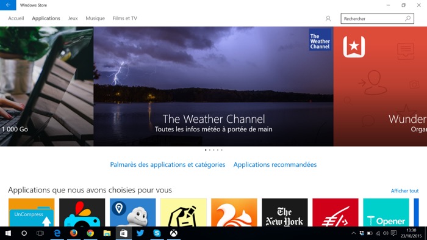Expand hidden system tray icons chevron

[353, 233]
